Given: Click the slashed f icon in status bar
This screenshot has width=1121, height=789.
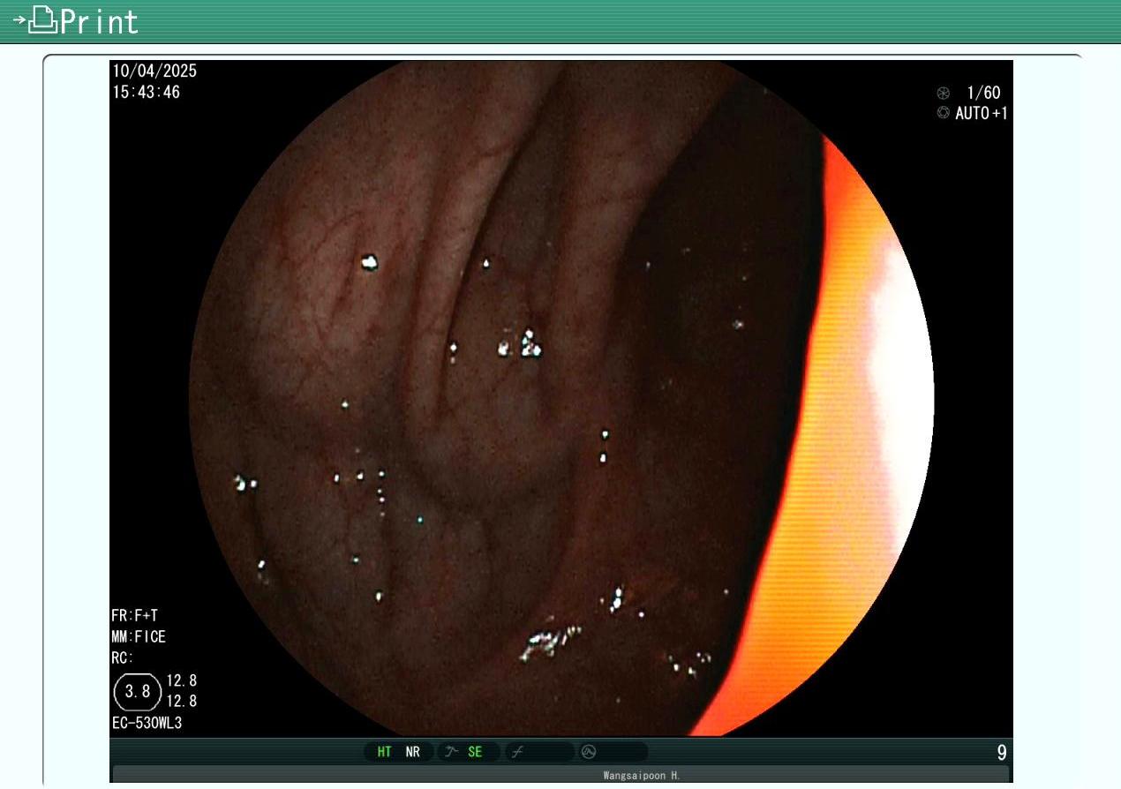Looking at the screenshot, I should tap(517, 752).
